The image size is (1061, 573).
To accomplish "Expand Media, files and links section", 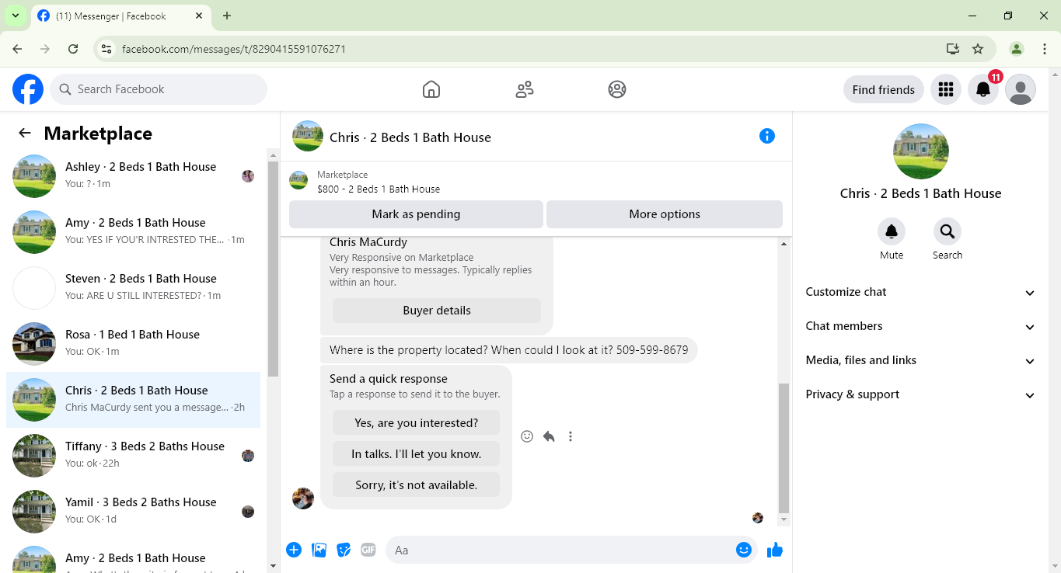I will (921, 360).
